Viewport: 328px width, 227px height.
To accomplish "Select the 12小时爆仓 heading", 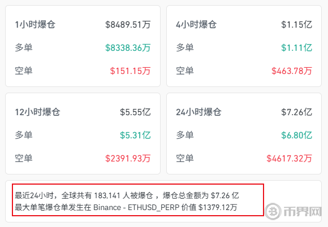I will (x=37, y=112).
